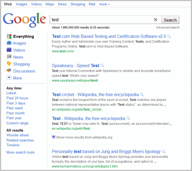Click Show more results from wikipedia.org
Image resolution: width=192 pixels, height=171 pixels.
point(84,137)
